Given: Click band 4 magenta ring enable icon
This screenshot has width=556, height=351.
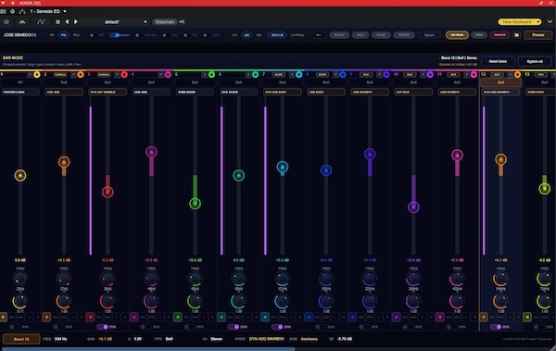Looking at the screenshot, I should (168, 74).
